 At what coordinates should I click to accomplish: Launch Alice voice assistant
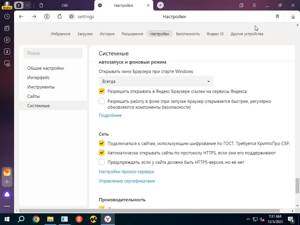pyautogui.click(x=7, y=195)
